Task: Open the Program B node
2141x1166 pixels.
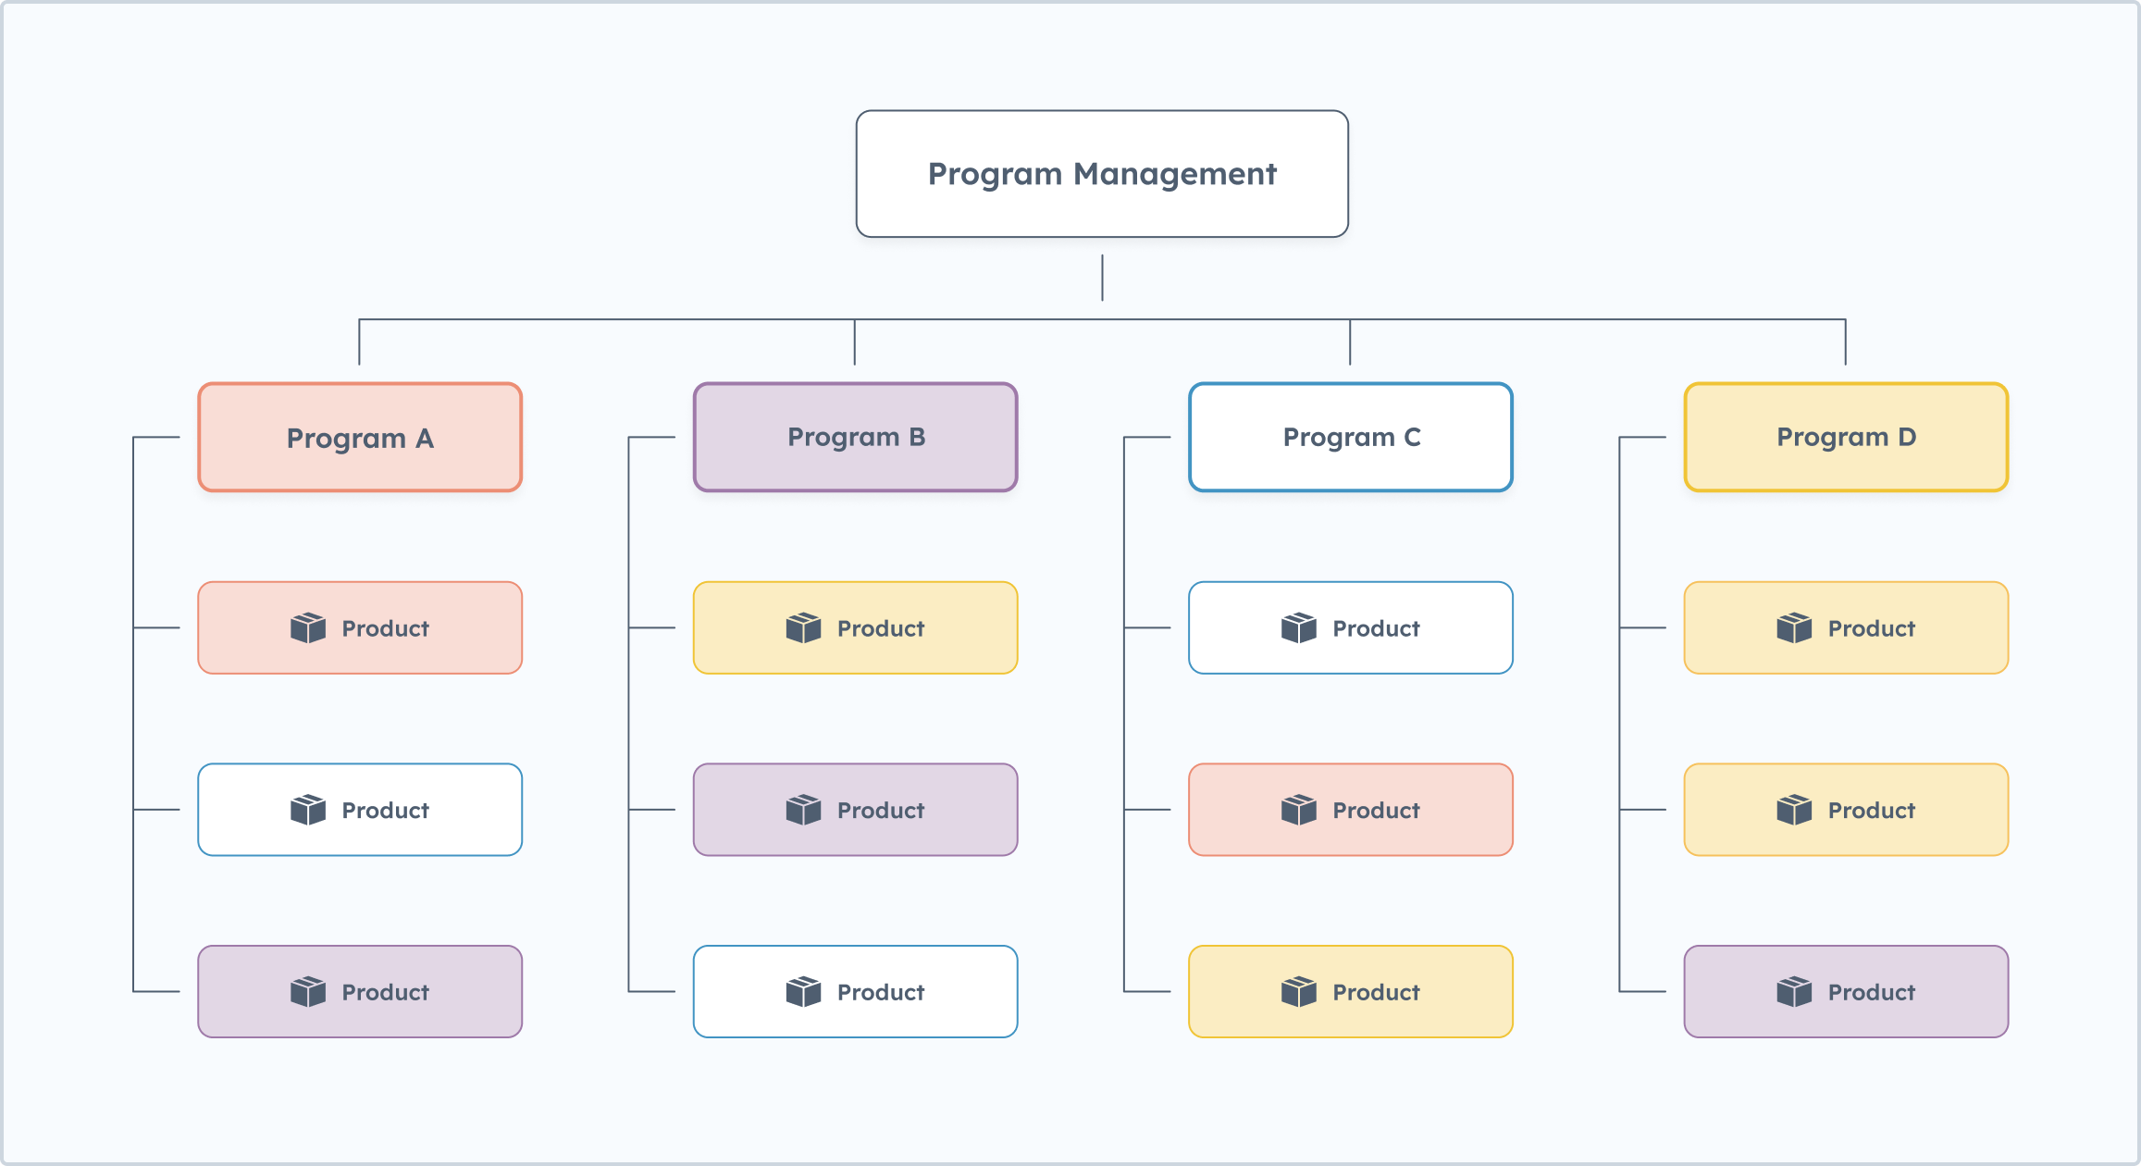Action: tap(856, 438)
